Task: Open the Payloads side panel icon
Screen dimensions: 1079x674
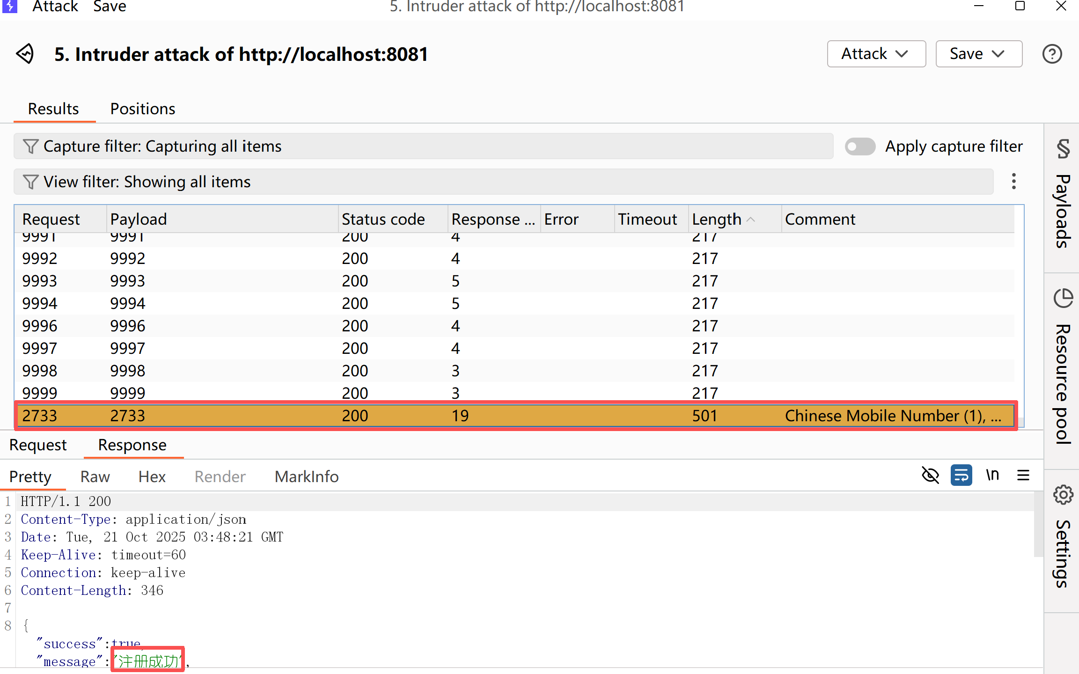Action: [1062, 197]
